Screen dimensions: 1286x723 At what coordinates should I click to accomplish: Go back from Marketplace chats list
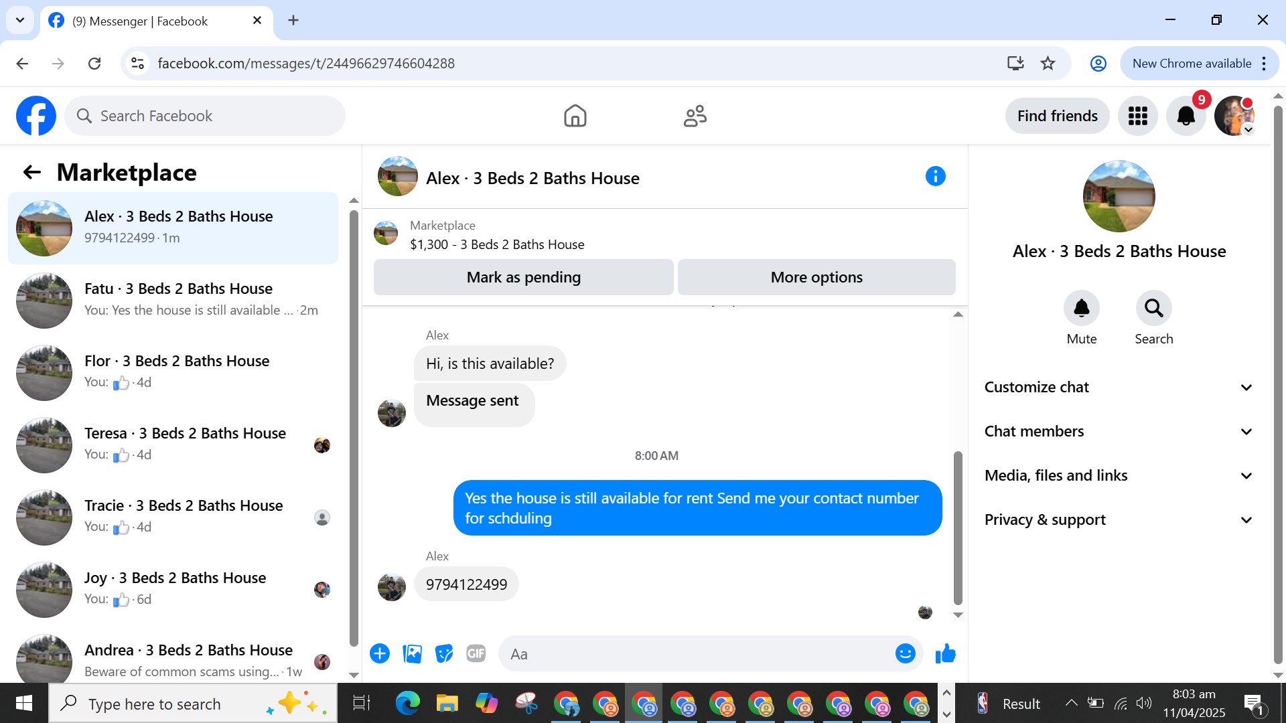31,173
